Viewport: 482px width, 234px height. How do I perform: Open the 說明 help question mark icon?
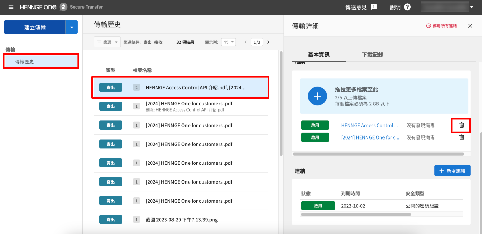click(407, 7)
